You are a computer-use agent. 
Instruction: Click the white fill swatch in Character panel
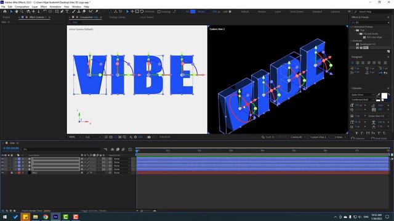pos(384,96)
